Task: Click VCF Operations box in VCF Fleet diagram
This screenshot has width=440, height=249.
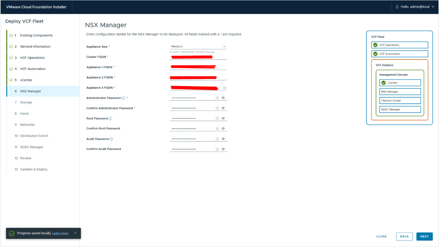Action: [x=400, y=45]
